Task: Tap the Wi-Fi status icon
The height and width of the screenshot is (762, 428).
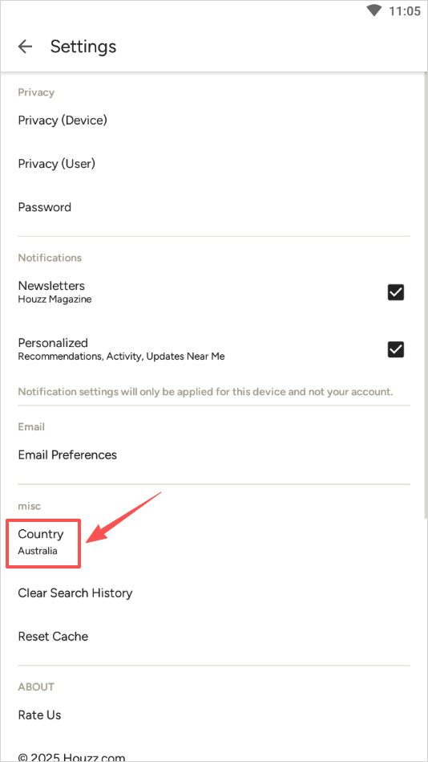Action: click(374, 10)
